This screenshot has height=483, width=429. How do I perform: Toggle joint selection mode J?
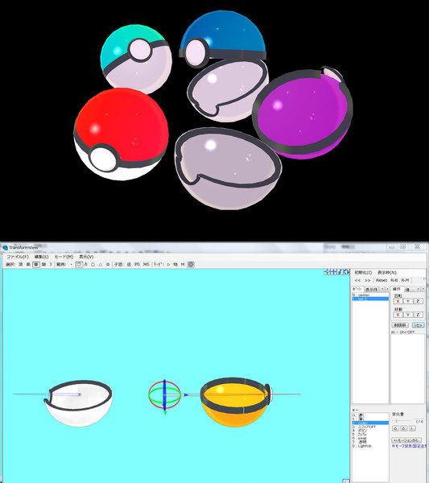pos(51,264)
